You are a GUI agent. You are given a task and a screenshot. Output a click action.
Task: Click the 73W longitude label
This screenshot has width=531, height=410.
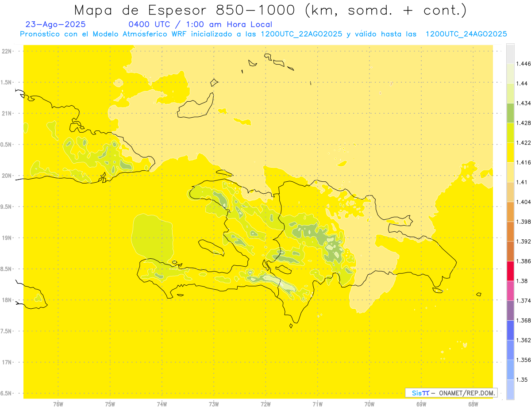tap(214, 404)
